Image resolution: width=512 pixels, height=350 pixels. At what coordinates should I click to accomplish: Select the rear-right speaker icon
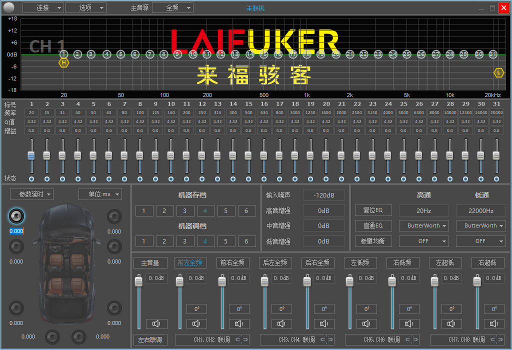point(114,308)
